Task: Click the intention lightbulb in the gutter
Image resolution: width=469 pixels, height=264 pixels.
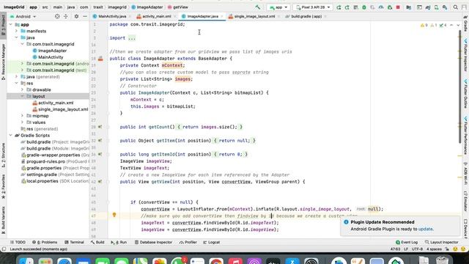Action: pos(114,215)
